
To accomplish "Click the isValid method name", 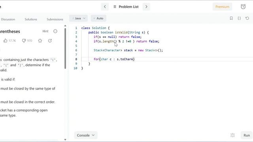I will click(x=121, y=32).
